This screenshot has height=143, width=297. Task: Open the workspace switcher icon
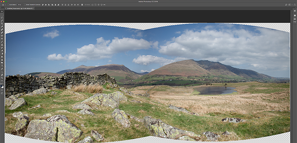pyautogui.click(x=290, y=4)
